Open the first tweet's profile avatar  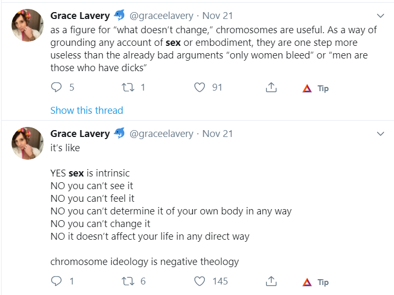click(x=27, y=25)
